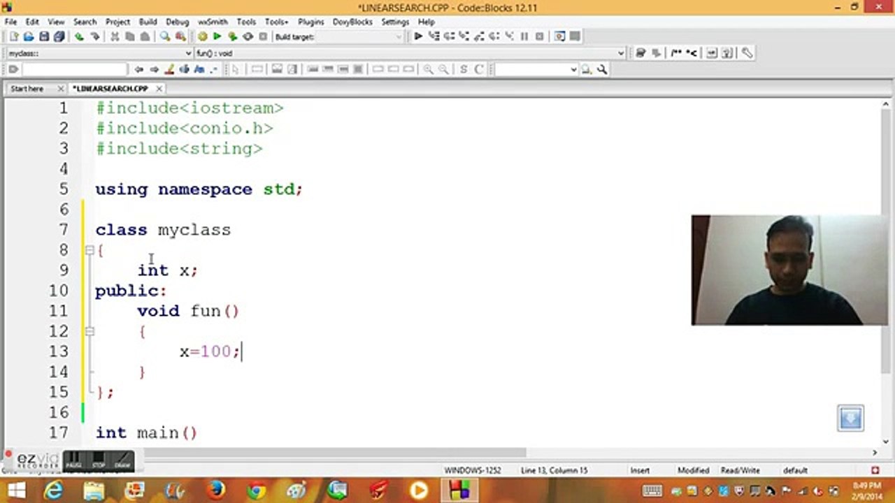
Task: Save the file using the floppy icon
Action: pos(44,36)
